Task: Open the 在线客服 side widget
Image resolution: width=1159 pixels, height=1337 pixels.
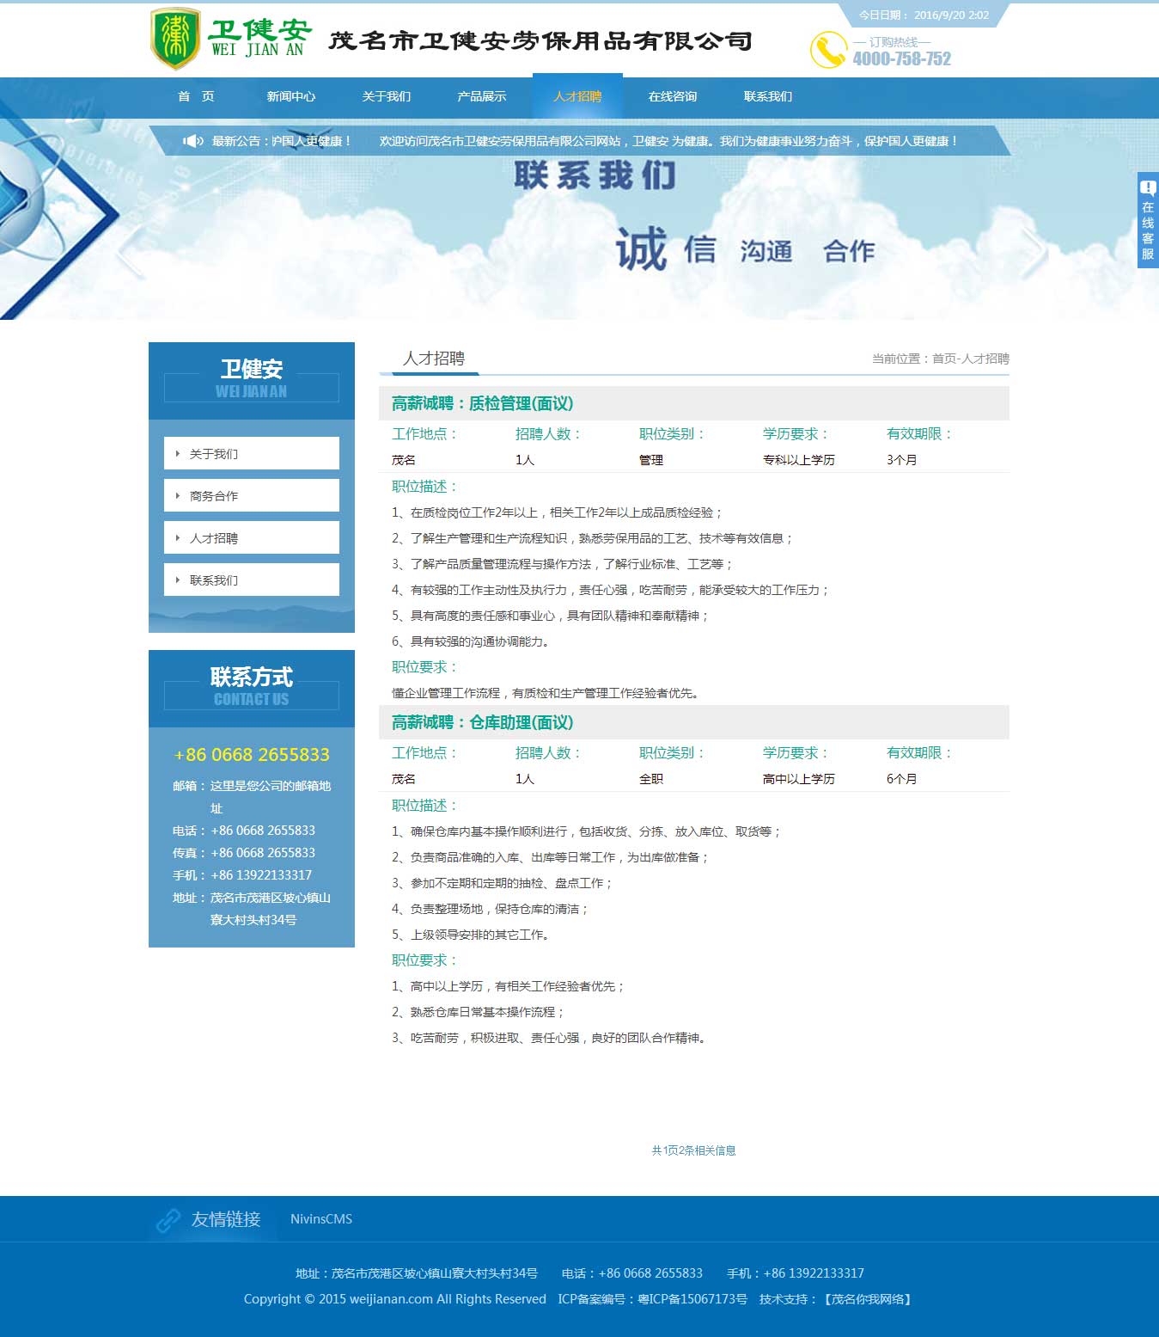Action: coord(1148,220)
